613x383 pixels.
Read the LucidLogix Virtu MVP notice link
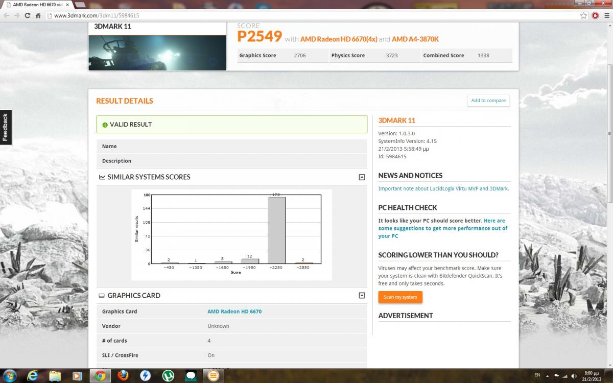(x=443, y=188)
